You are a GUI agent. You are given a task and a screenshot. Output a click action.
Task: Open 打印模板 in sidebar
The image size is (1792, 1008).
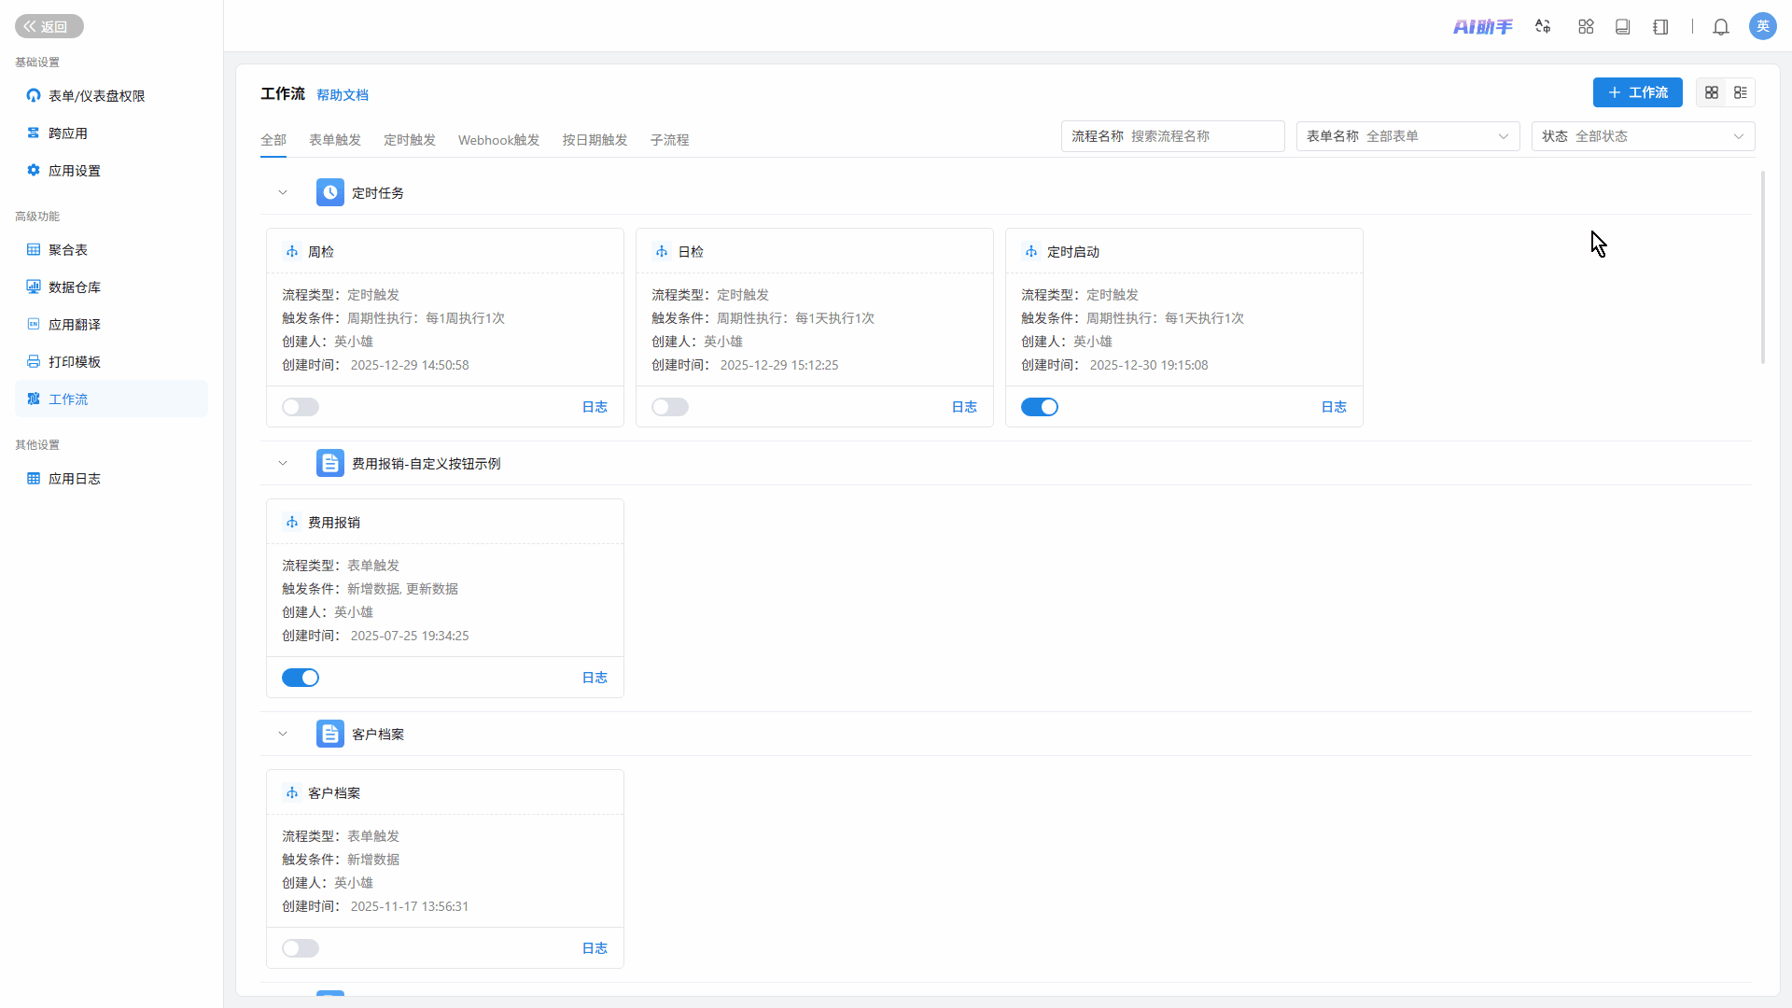coord(75,362)
